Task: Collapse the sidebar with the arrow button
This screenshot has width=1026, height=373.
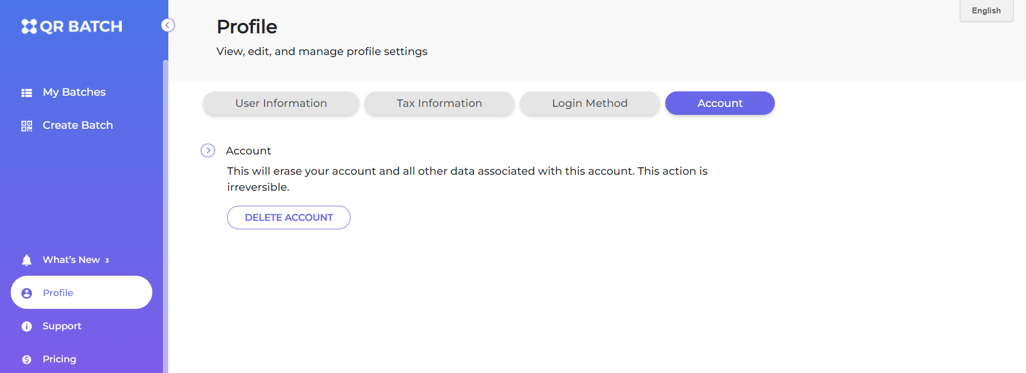Action: 168,25
